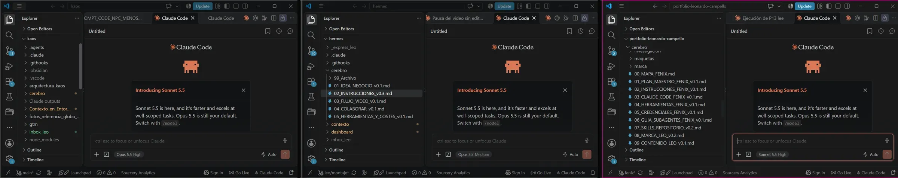Viewport: 898px width, 178px height.
Task: Open slash commands icon in kaos panel
Action: click(106, 154)
